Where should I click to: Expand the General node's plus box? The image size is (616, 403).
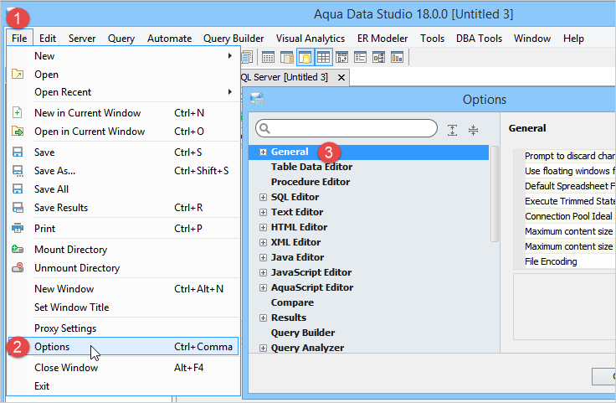click(x=263, y=152)
